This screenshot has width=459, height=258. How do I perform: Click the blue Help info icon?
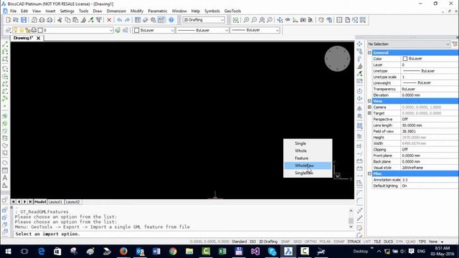(x=171, y=20)
